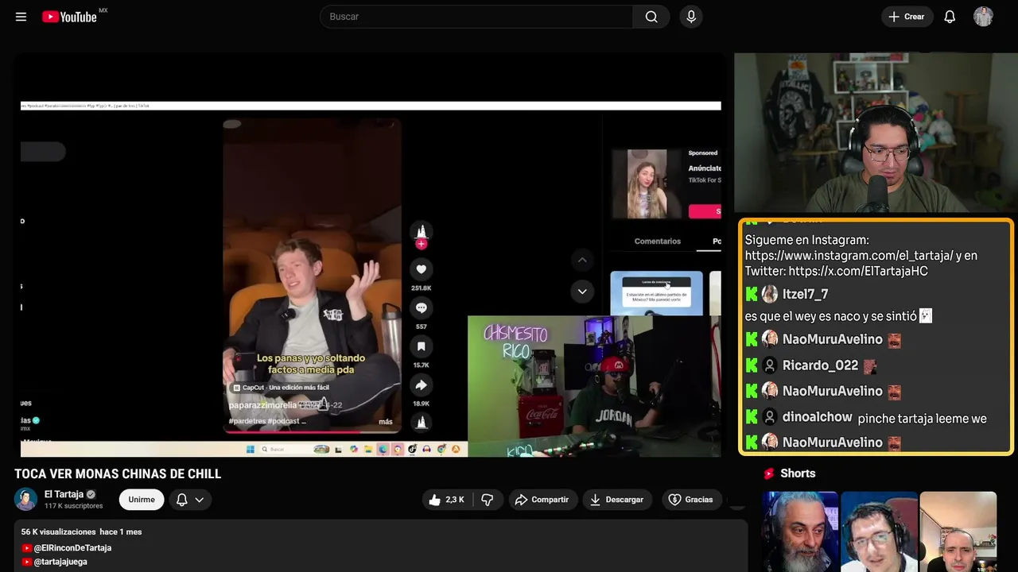Click the Buscar search field

476,17
